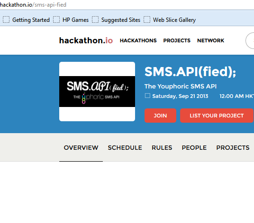Open the HACKATHONS menu item
Screen dimensions: 254x223
138,40
